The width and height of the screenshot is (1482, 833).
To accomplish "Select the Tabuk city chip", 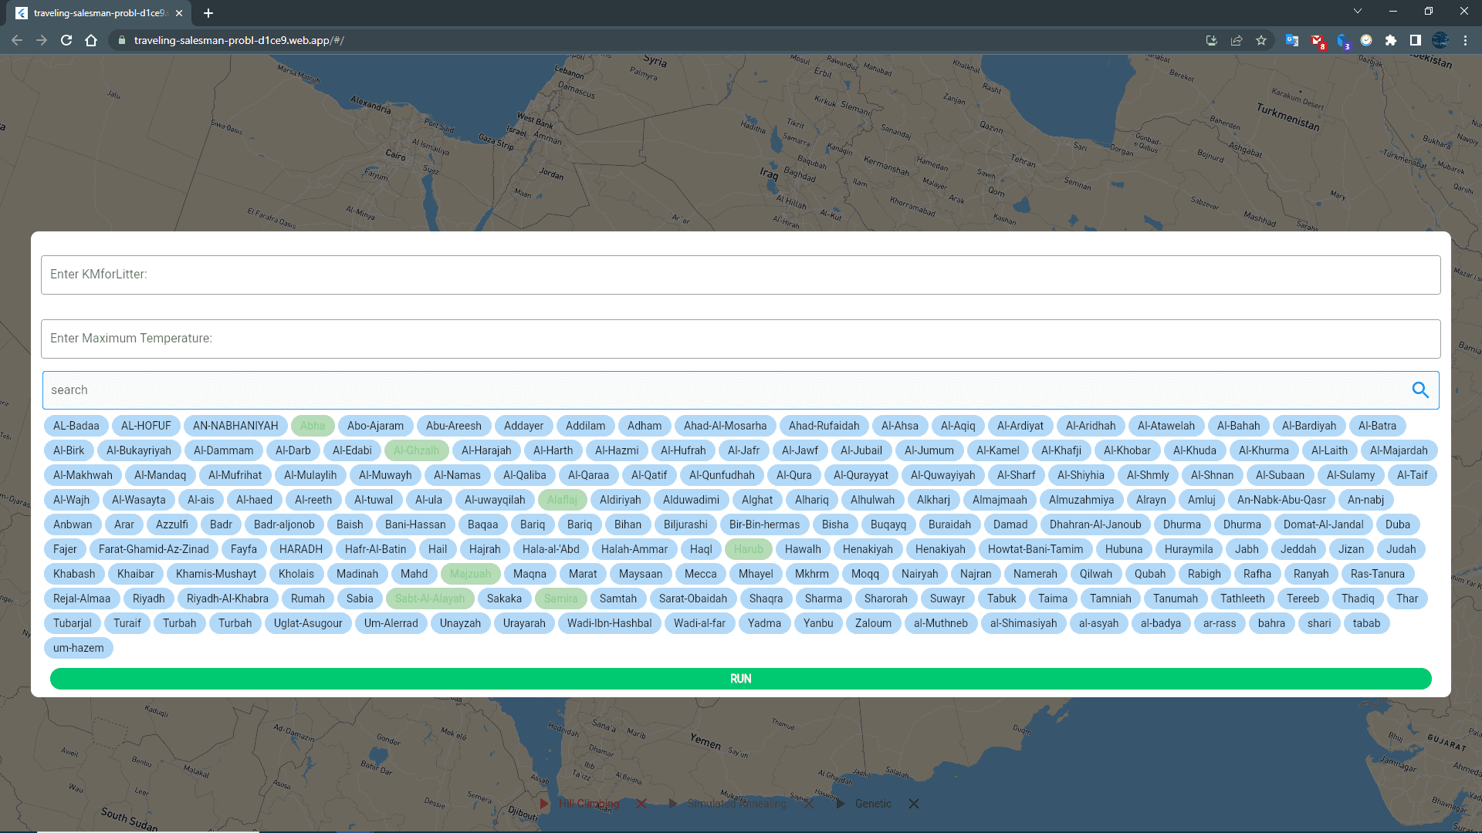I will pyautogui.click(x=1001, y=599).
